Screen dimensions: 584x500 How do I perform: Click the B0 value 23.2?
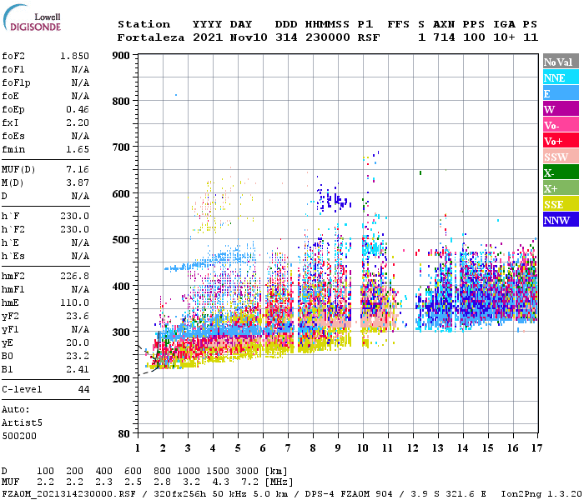pyautogui.click(x=78, y=357)
